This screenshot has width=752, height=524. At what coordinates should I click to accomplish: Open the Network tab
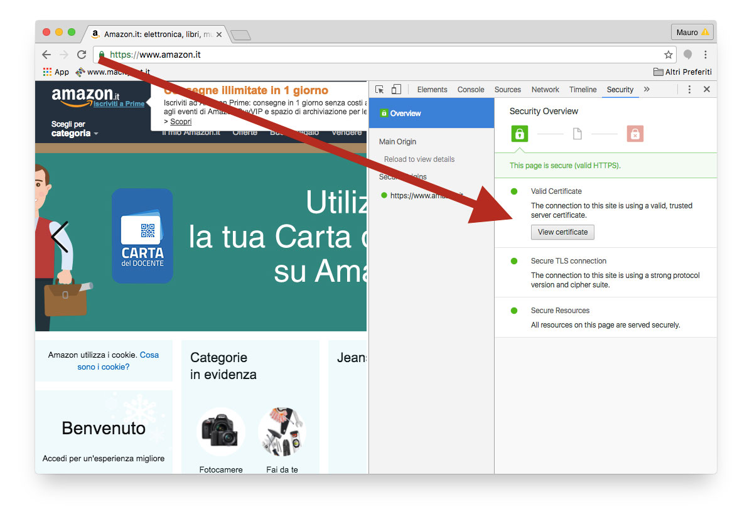point(545,90)
